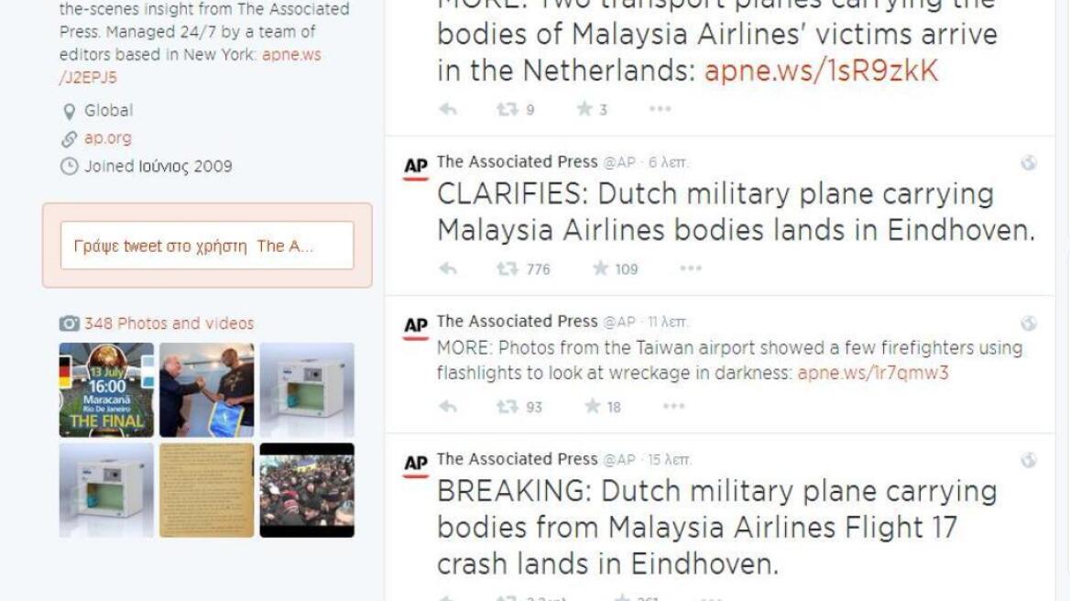This screenshot has height=601, width=1070.
Task: Reply to the Taiwan airport firefighters tweet
Action: click(448, 408)
